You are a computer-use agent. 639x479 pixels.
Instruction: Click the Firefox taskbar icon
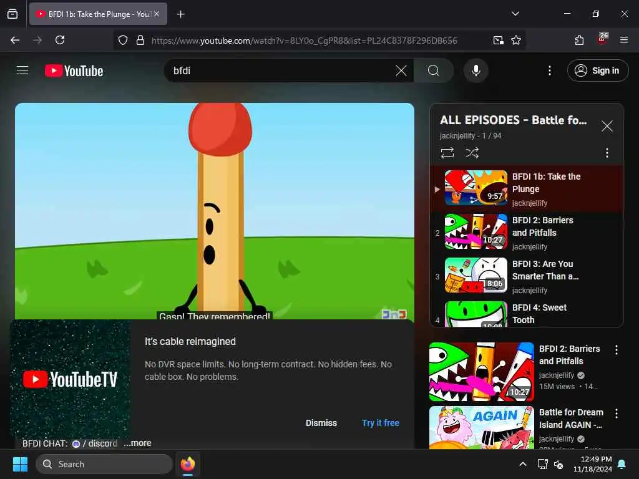[x=187, y=464]
